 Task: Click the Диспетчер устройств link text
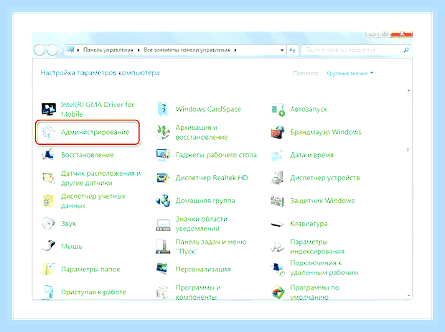pos(325,178)
